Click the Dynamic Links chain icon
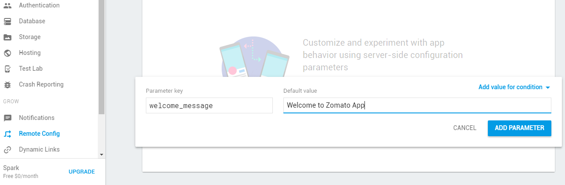The width and height of the screenshot is (565, 185). 7,149
